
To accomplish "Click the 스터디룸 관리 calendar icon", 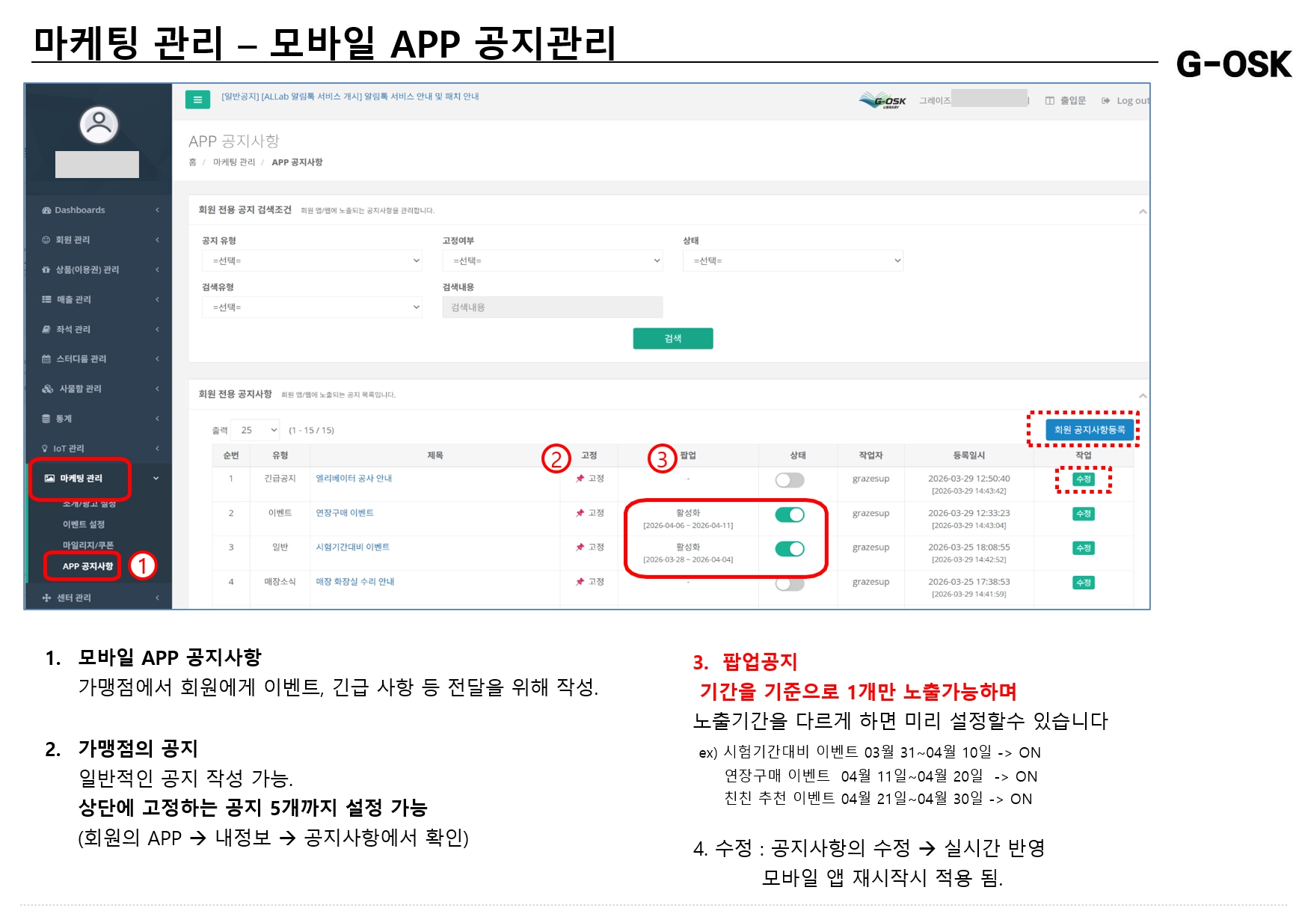I will [x=46, y=359].
